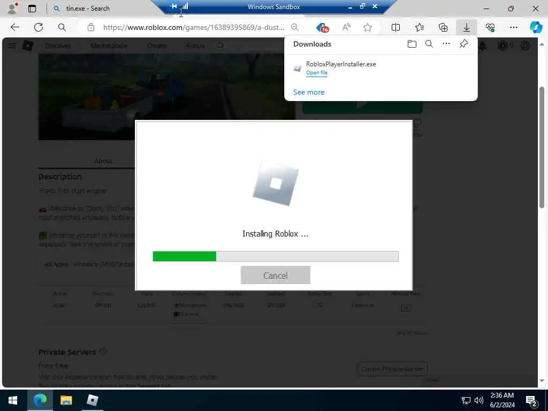
Task: Click the game preview thumbnail image
Action: [x=167, y=97]
